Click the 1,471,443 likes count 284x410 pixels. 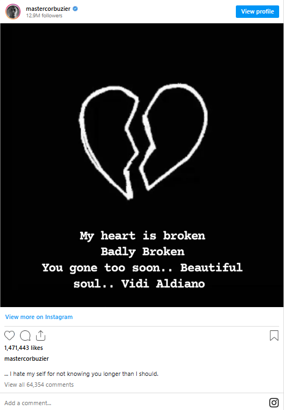[23, 348]
